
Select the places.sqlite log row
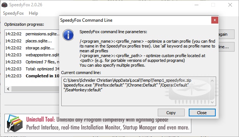click(32, 41)
